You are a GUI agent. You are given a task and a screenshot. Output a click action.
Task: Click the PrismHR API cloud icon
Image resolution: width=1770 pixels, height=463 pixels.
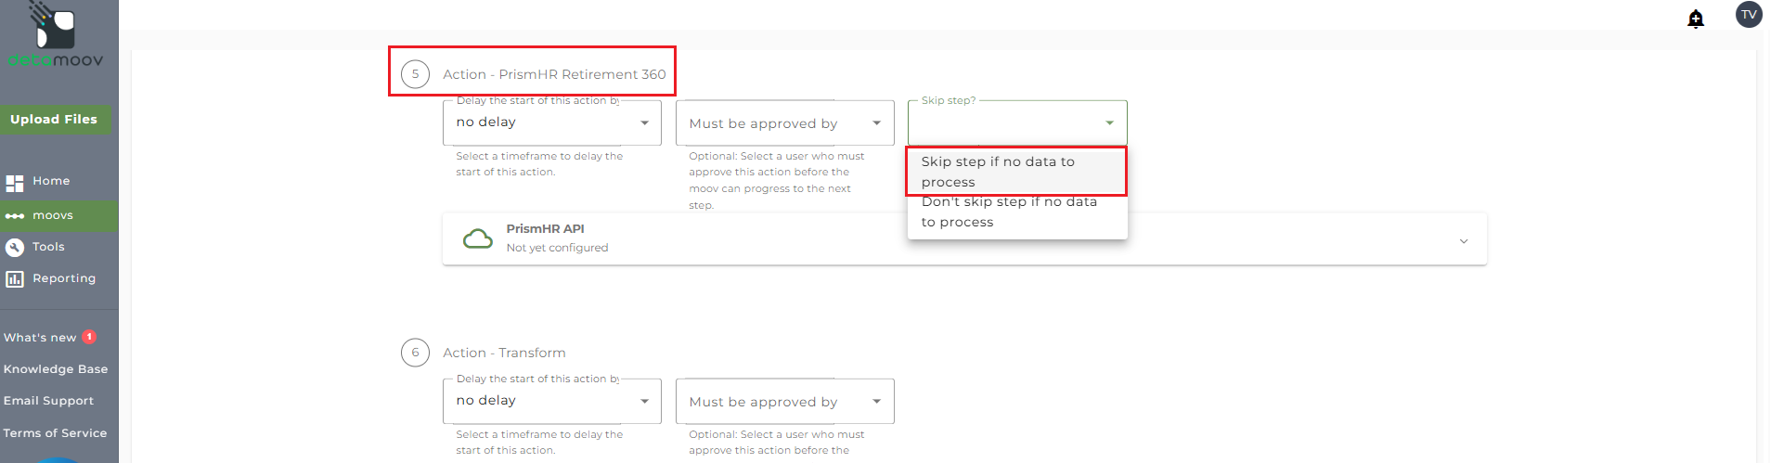[478, 239]
